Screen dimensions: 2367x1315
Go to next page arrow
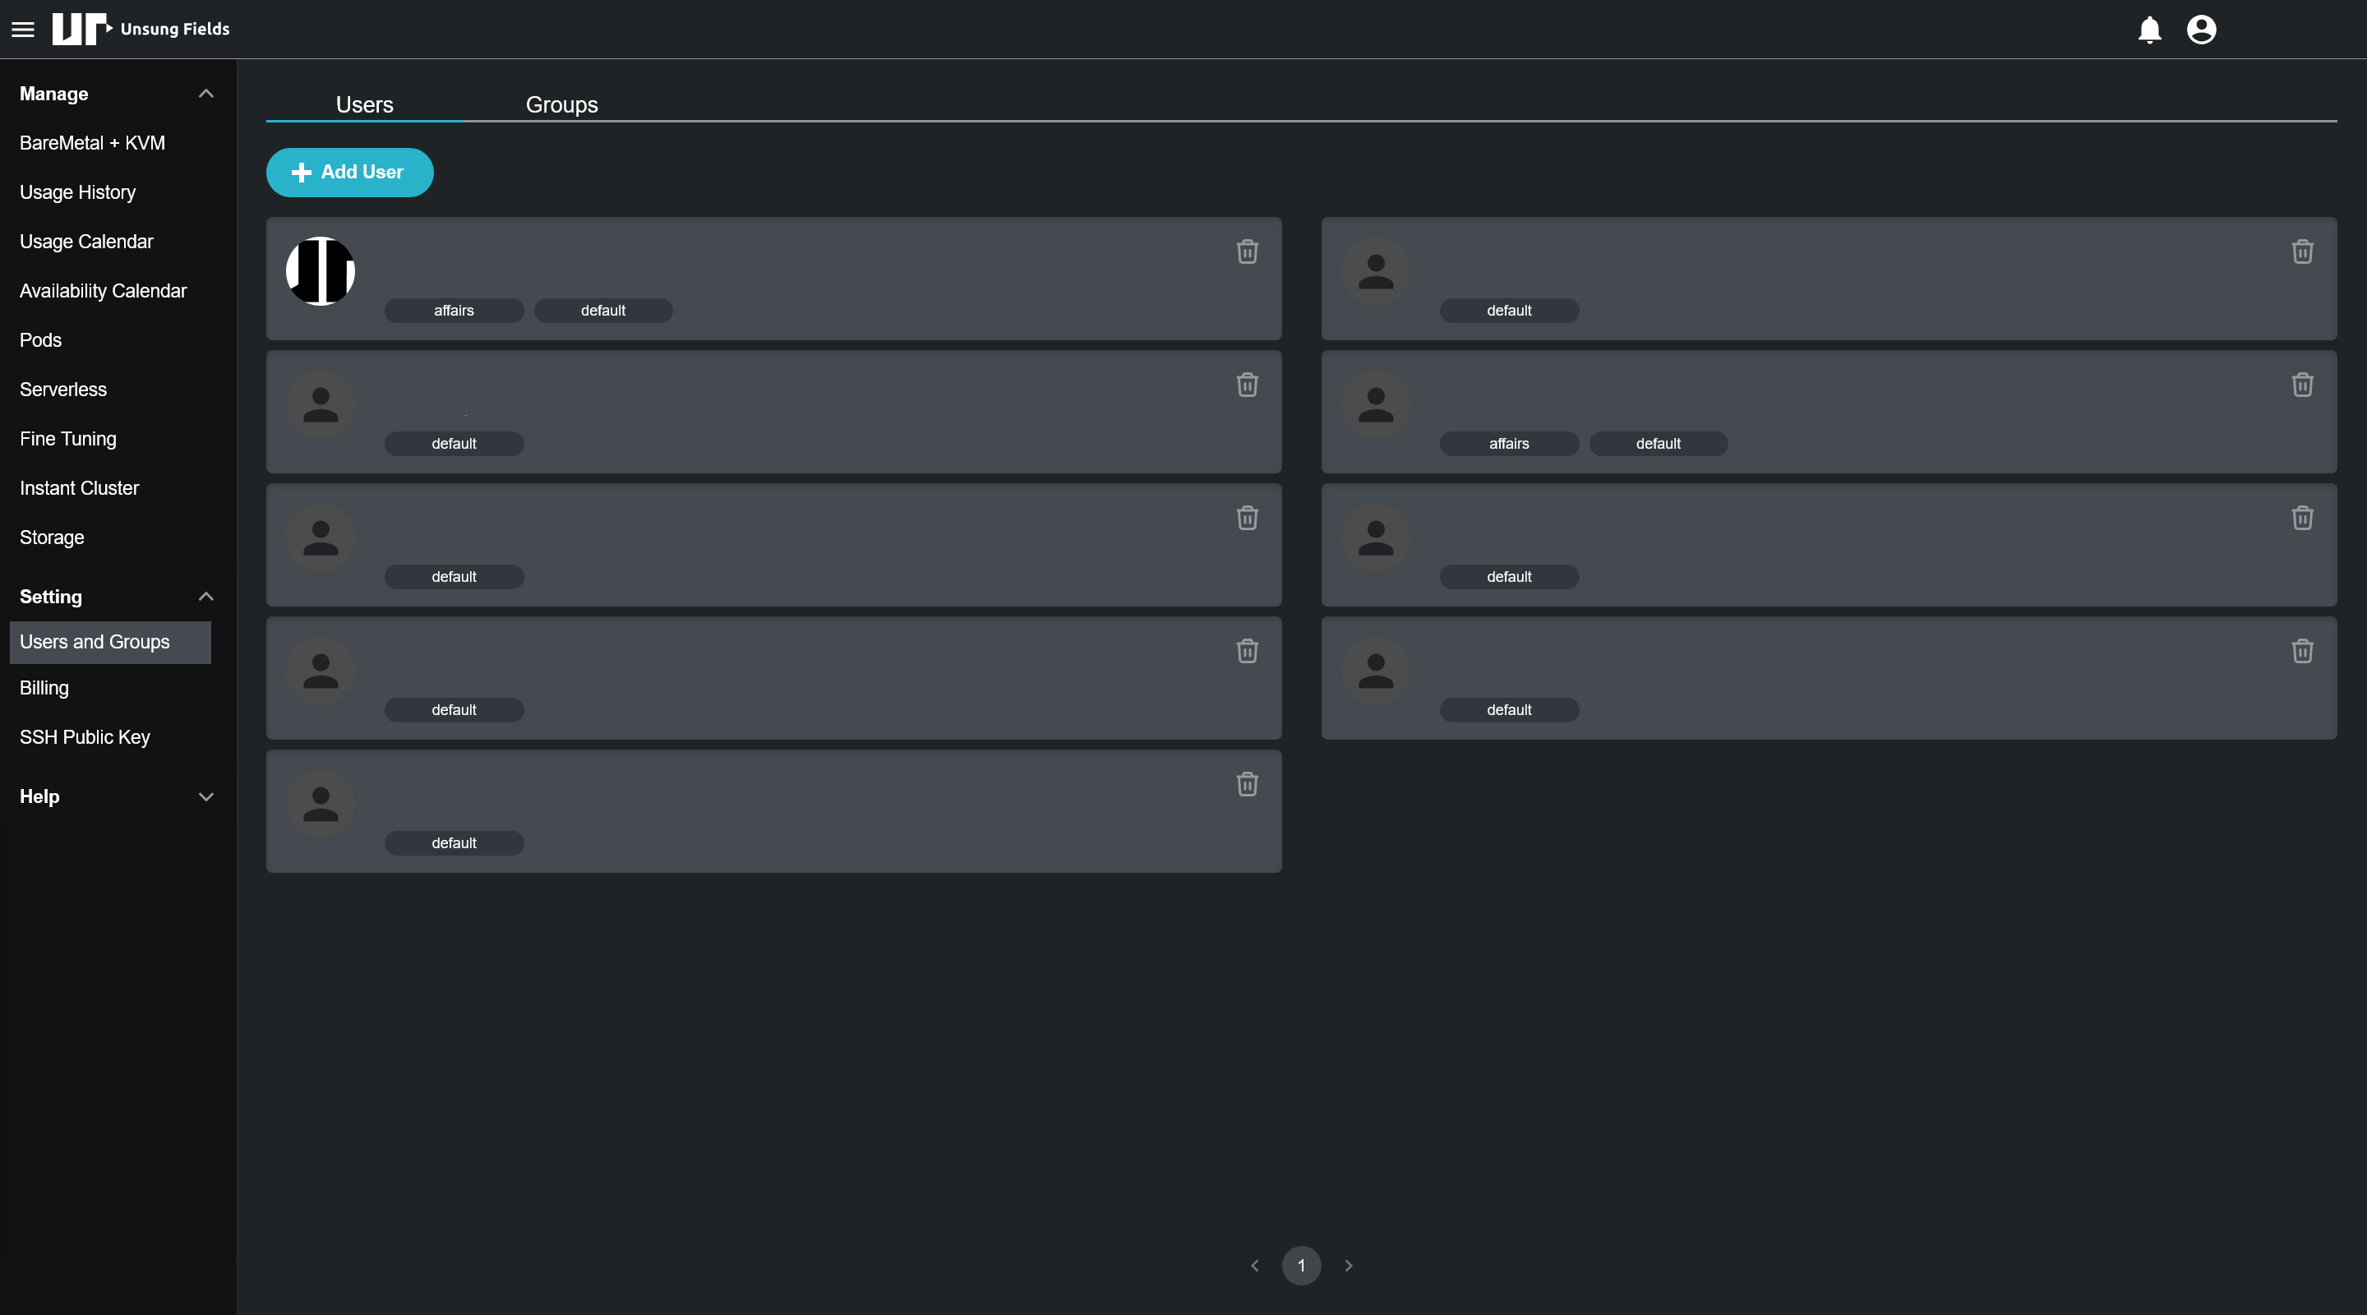click(x=1348, y=1266)
